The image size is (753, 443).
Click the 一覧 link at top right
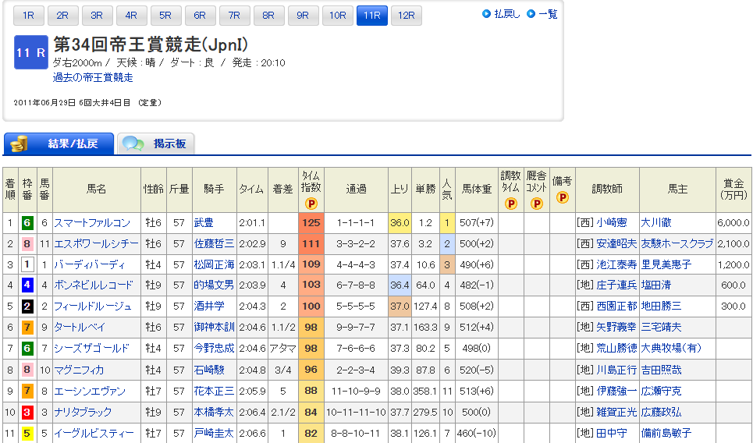pyautogui.click(x=548, y=14)
